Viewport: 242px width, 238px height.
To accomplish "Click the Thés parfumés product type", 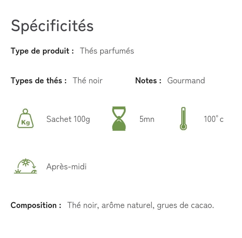I will pos(107,51).
